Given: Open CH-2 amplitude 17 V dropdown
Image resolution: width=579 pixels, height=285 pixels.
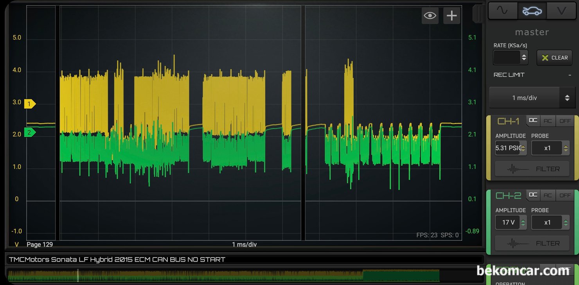Looking at the screenshot, I should (x=511, y=222).
